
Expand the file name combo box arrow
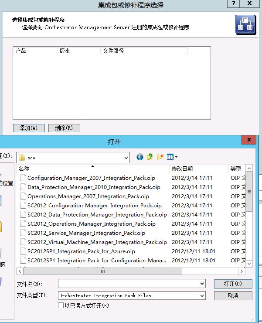click(202, 284)
